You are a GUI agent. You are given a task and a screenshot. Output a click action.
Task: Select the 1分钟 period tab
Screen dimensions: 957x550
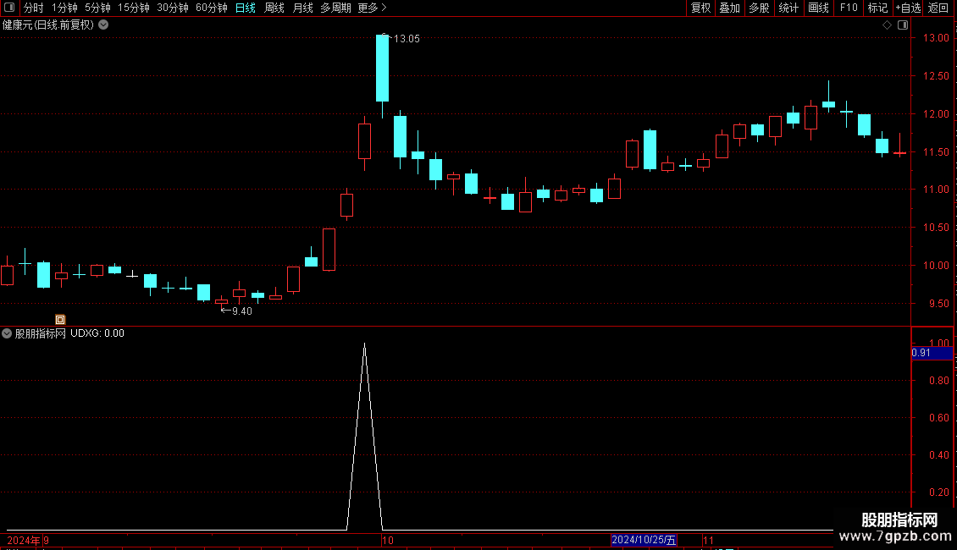[64, 8]
